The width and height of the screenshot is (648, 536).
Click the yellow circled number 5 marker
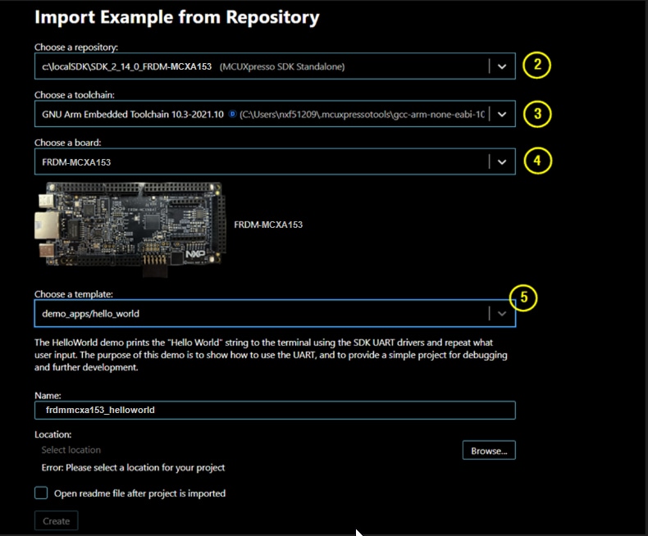point(523,298)
